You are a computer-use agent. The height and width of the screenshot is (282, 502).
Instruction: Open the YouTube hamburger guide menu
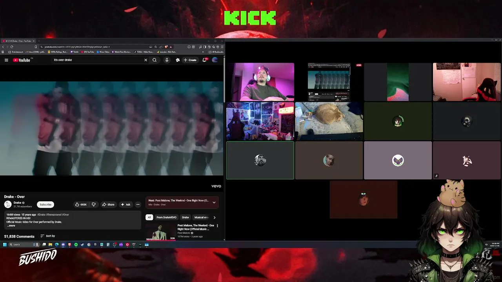[6, 60]
